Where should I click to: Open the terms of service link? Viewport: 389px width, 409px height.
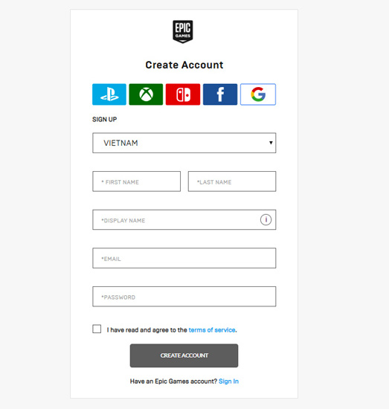pyautogui.click(x=212, y=330)
